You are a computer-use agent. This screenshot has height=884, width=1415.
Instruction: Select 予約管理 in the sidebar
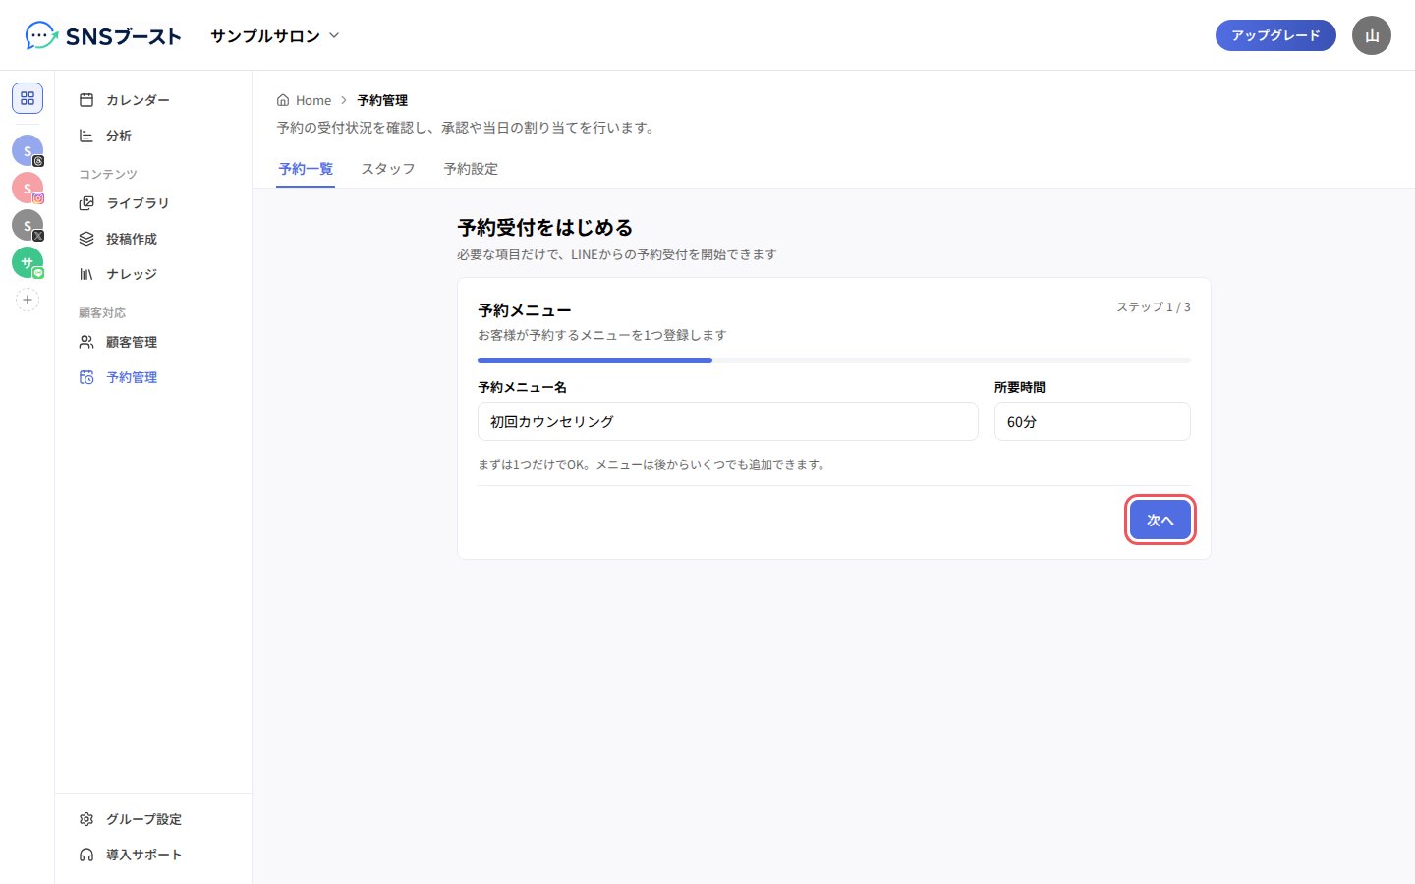(x=153, y=377)
